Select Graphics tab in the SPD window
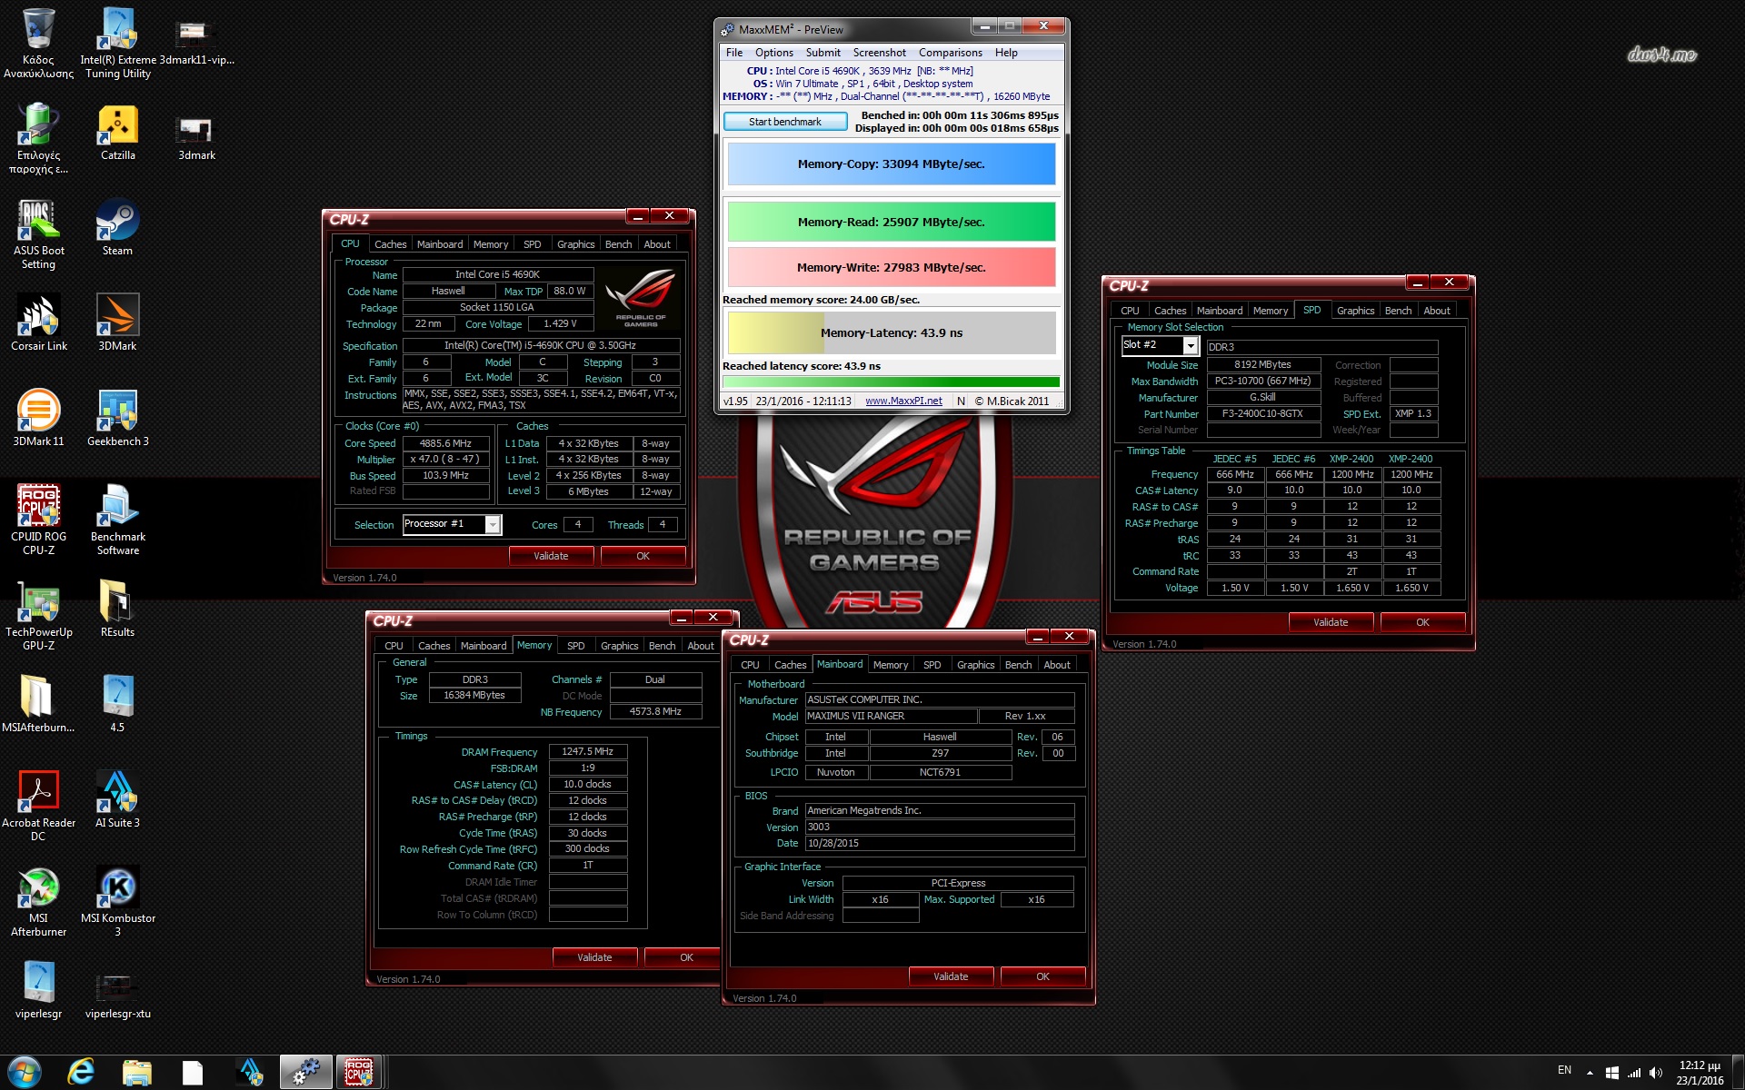The width and height of the screenshot is (1745, 1090). pyautogui.click(x=1355, y=311)
